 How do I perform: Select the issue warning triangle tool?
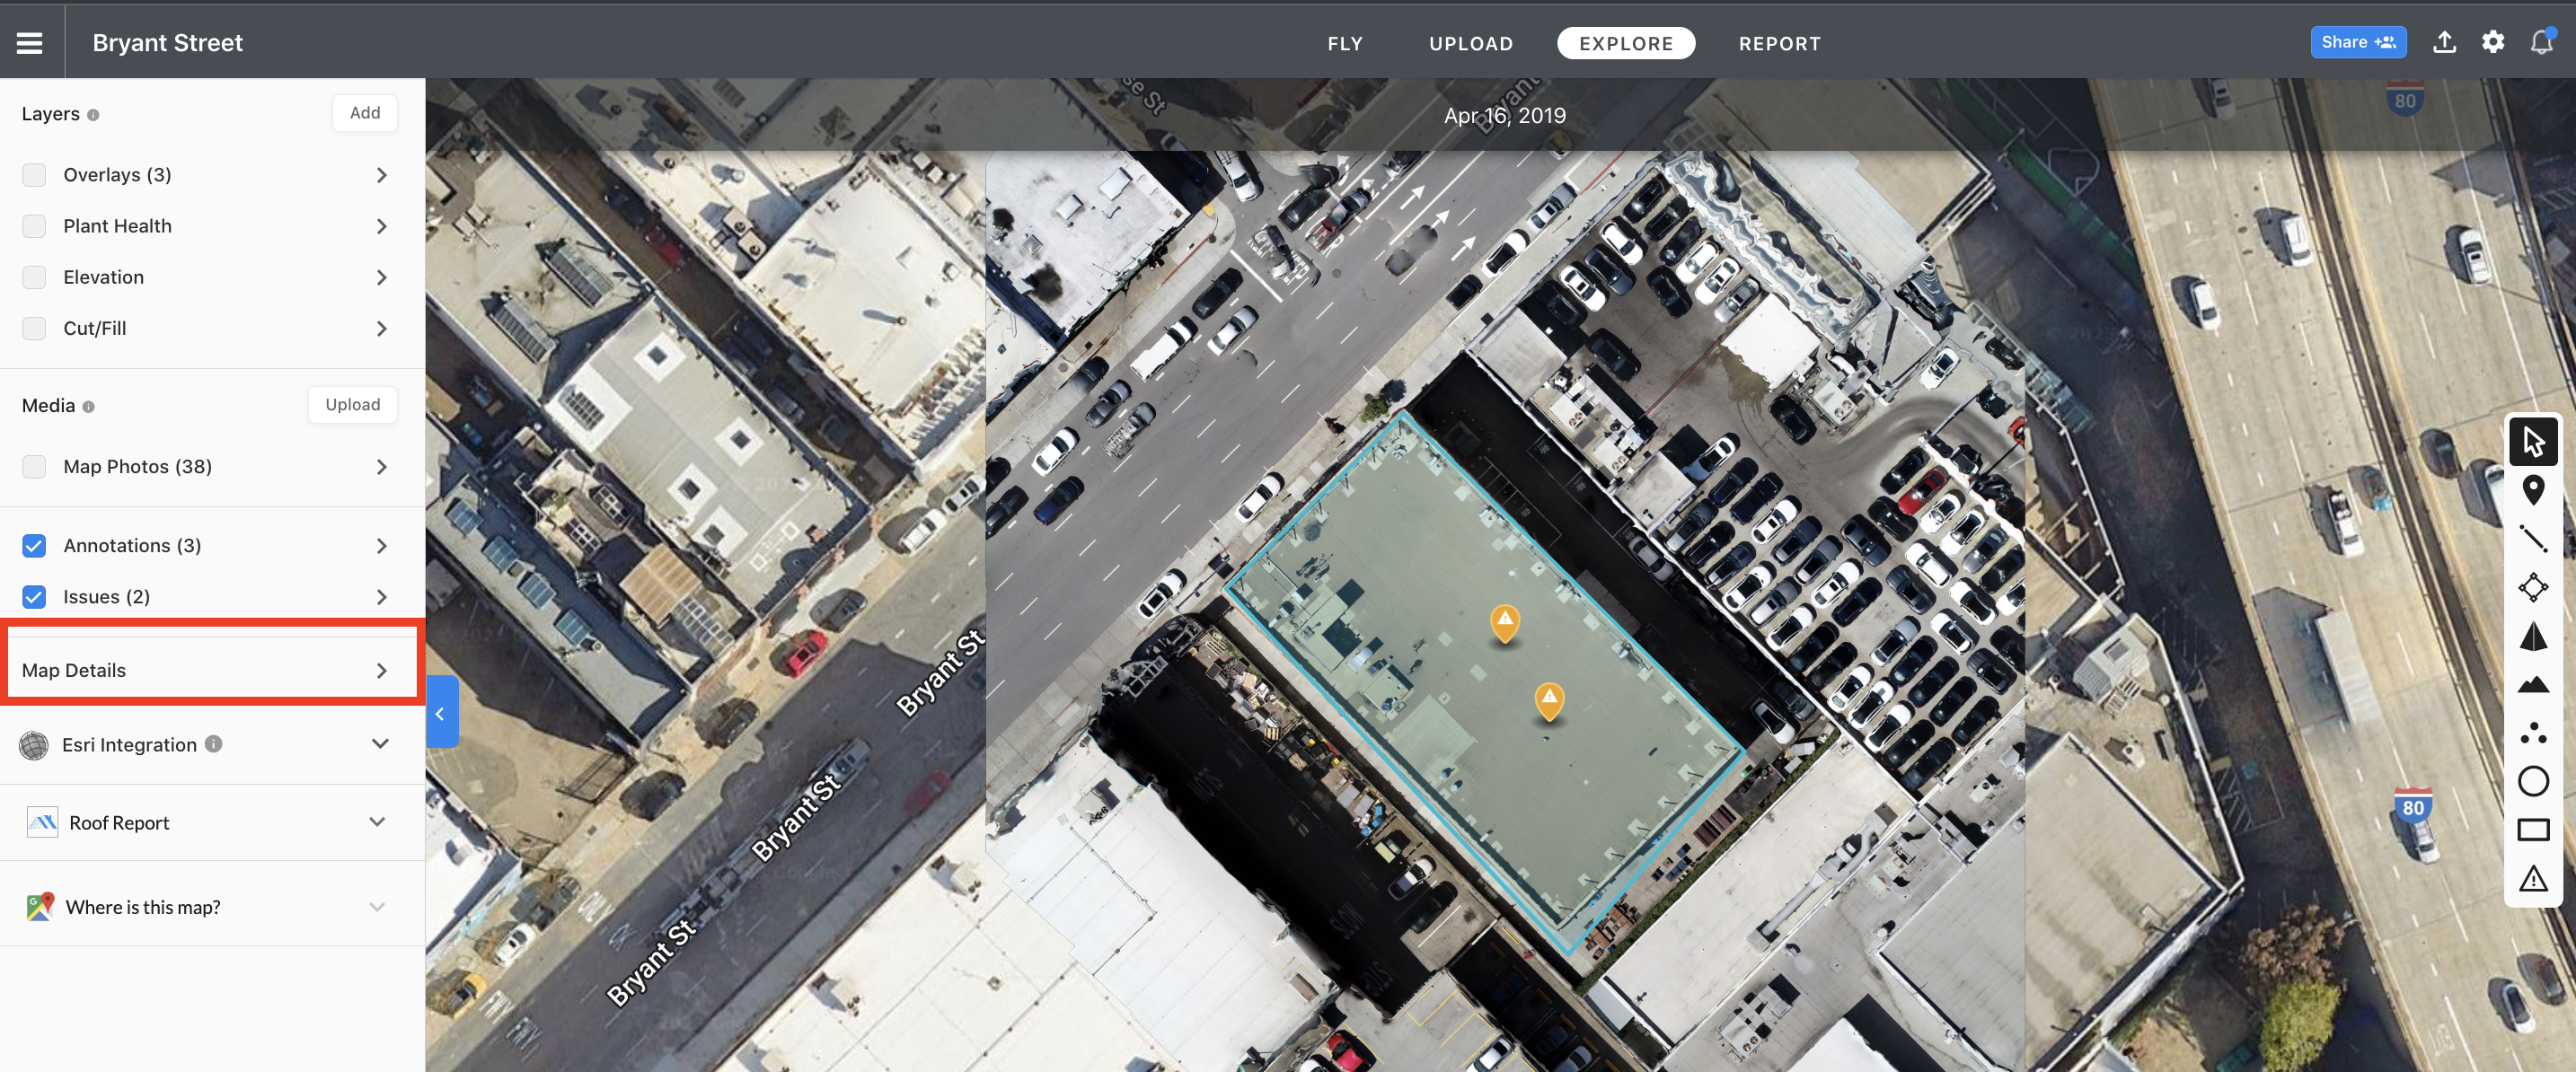[x=2532, y=879]
